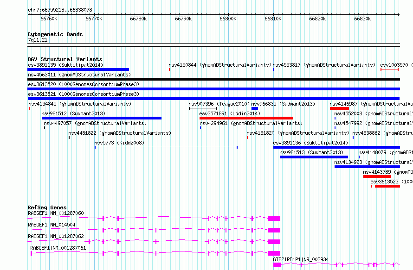The width and height of the screenshot is (413, 270).
Task: Open GTF2IRD1P1|NR_003934 gene label
Action: click(301, 259)
